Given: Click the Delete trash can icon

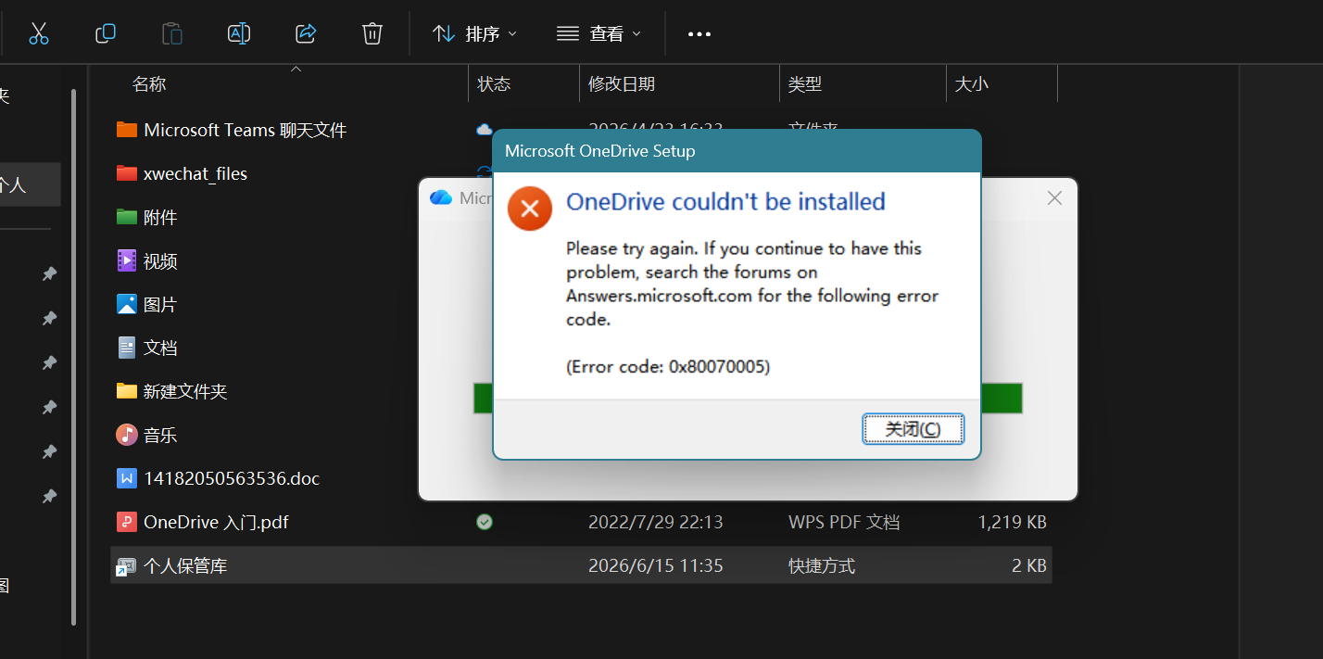Looking at the screenshot, I should coord(372,34).
